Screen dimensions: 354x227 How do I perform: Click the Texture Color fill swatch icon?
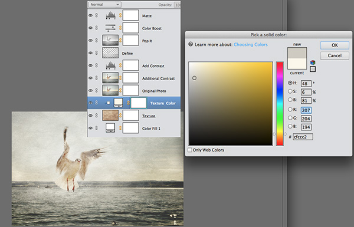click(118, 103)
